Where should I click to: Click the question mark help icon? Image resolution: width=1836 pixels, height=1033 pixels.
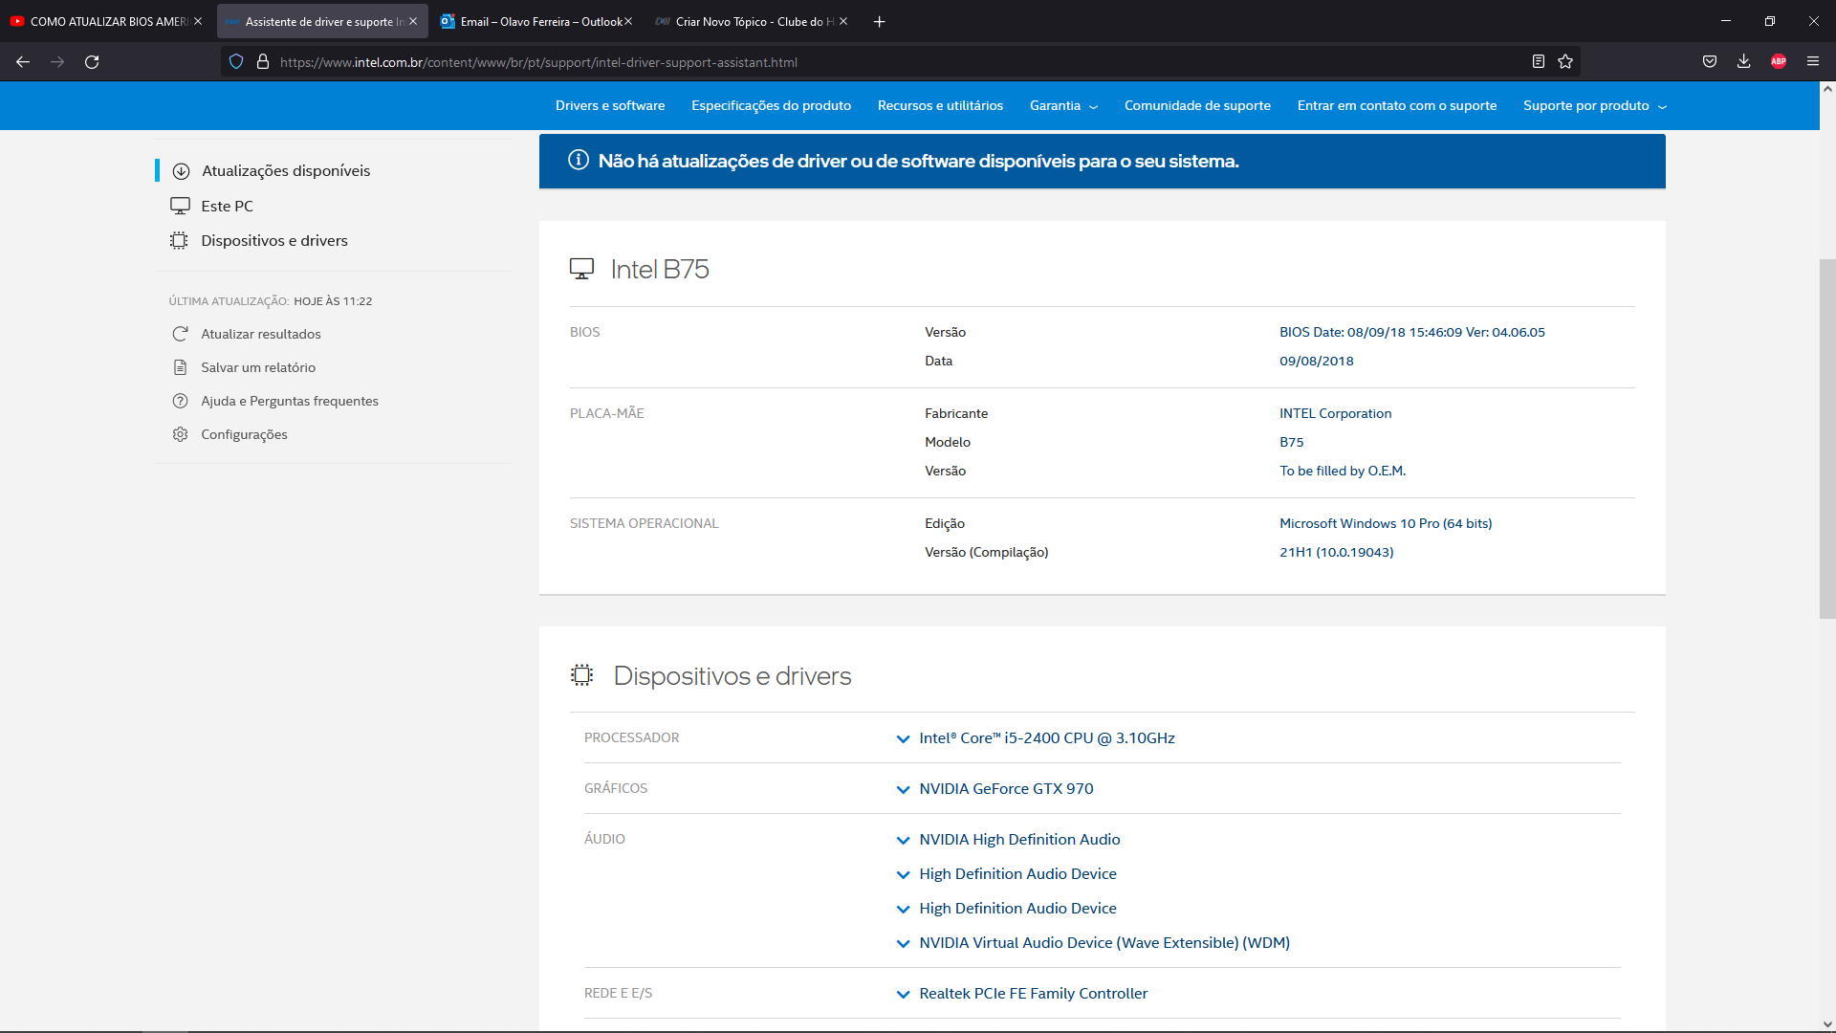pyautogui.click(x=180, y=401)
